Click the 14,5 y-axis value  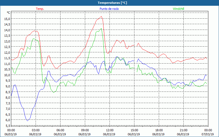[7, 24]
